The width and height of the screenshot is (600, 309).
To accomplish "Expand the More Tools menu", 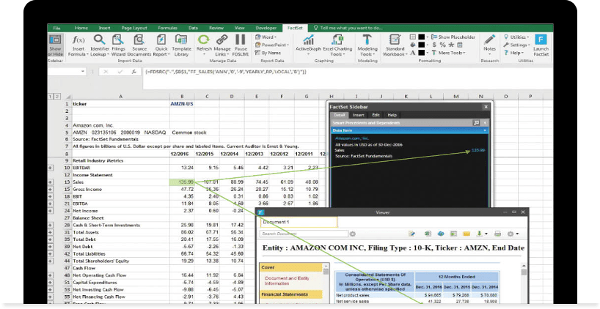I will pyautogui.click(x=450, y=53).
